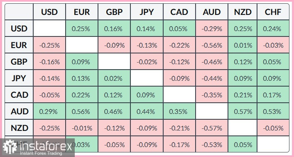Select the CAD/EUR 0.22% cell
294x157 pixels.
pos(82,95)
